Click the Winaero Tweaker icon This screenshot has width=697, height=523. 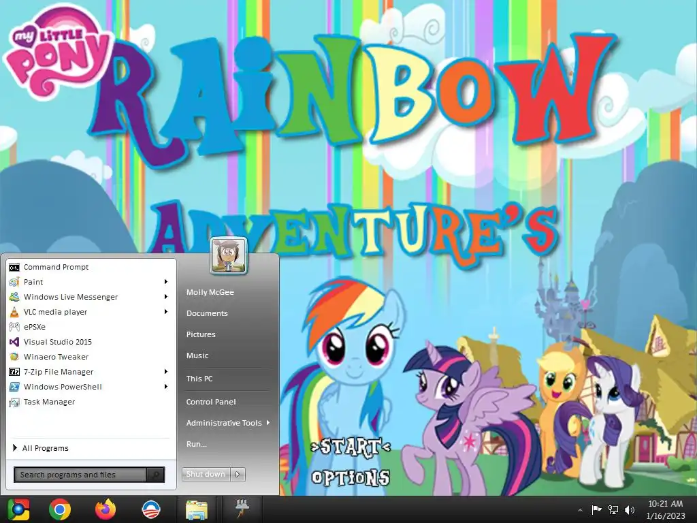14,357
